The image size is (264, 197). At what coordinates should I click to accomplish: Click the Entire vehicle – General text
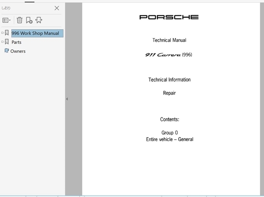pyautogui.click(x=169, y=139)
